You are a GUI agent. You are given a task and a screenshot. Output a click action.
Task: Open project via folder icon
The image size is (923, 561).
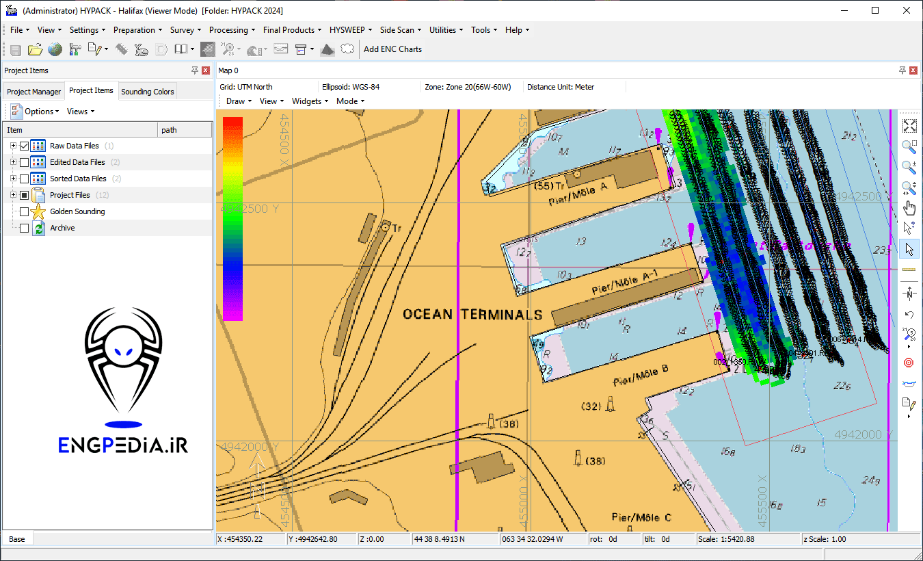tap(35, 49)
